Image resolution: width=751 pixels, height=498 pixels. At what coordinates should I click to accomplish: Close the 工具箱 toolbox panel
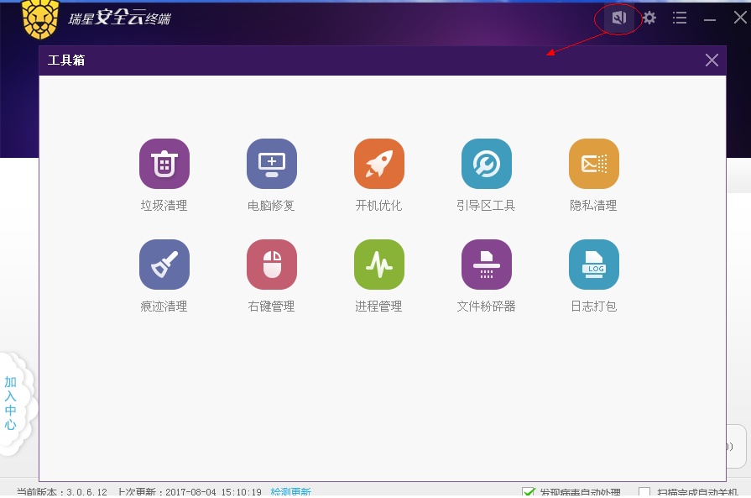pyautogui.click(x=712, y=60)
